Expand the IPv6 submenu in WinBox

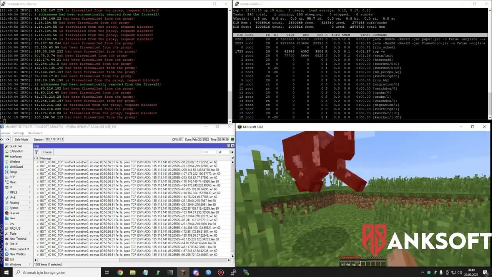pos(17,198)
